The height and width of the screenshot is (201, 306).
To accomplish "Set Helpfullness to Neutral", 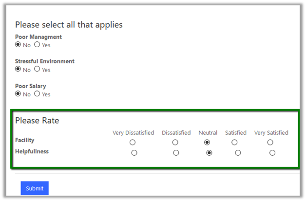I will point(209,153).
